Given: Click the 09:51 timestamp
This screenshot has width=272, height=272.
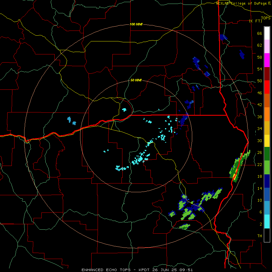Looking at the screenshot, I should 186,270.
